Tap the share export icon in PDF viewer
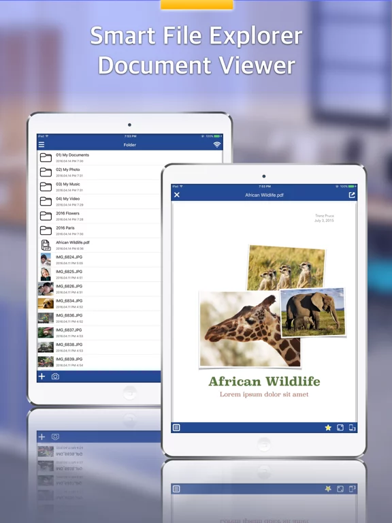 pyautogui.click(x=352, y=195)
